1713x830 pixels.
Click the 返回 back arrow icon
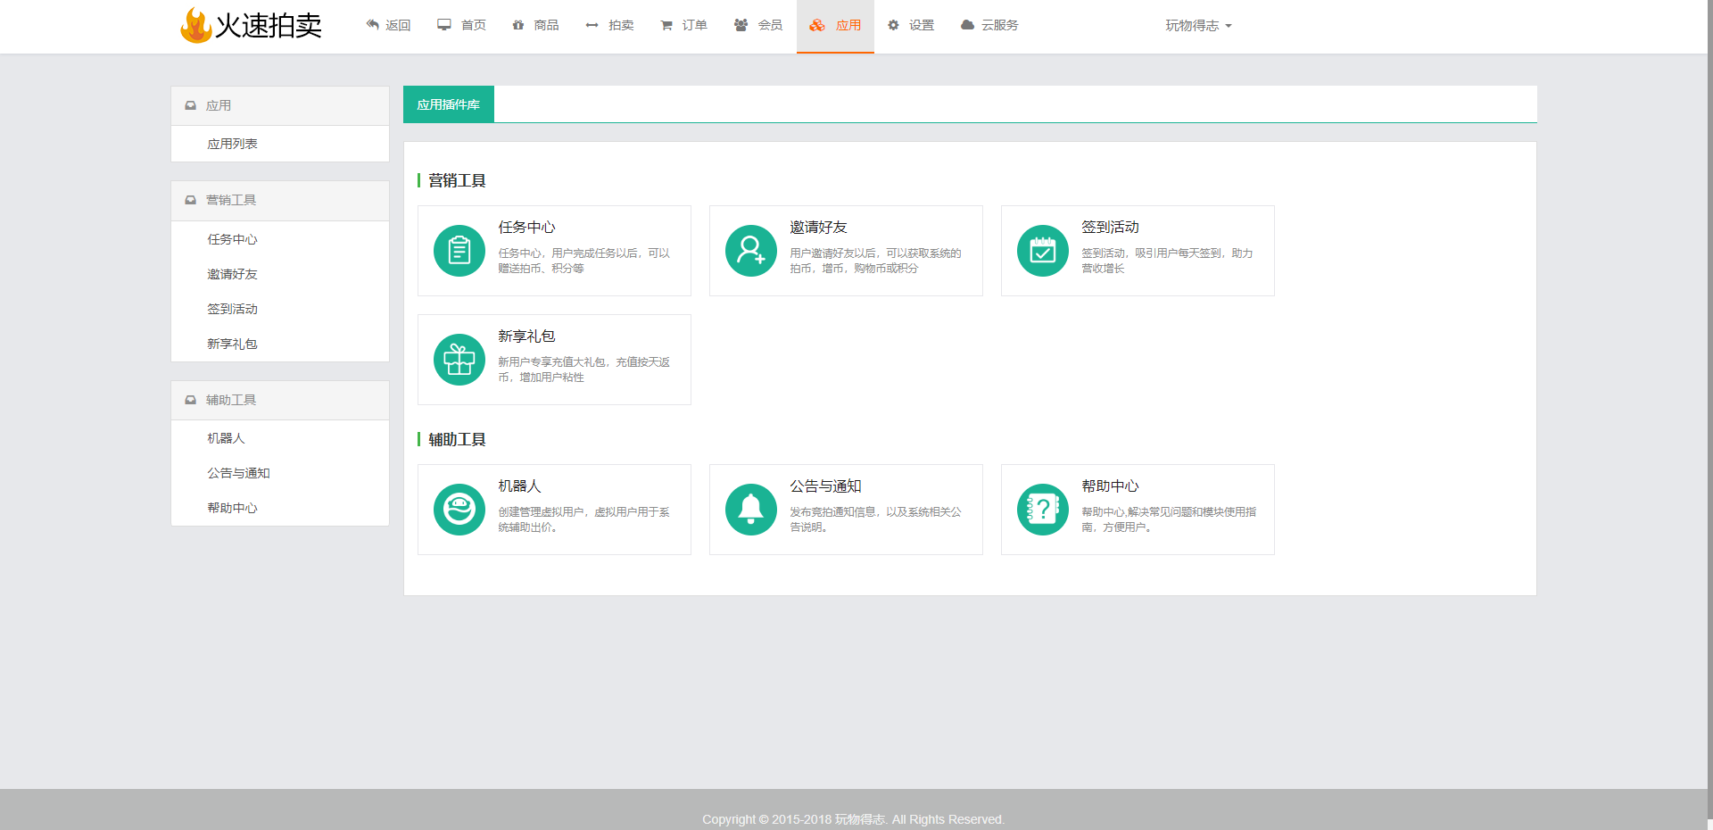(373, 25)
